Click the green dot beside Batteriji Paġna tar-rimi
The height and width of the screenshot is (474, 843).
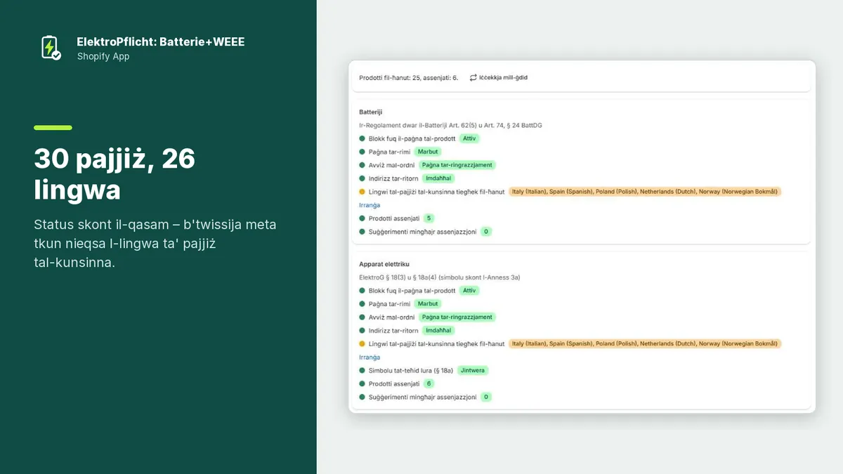(362, 152)
